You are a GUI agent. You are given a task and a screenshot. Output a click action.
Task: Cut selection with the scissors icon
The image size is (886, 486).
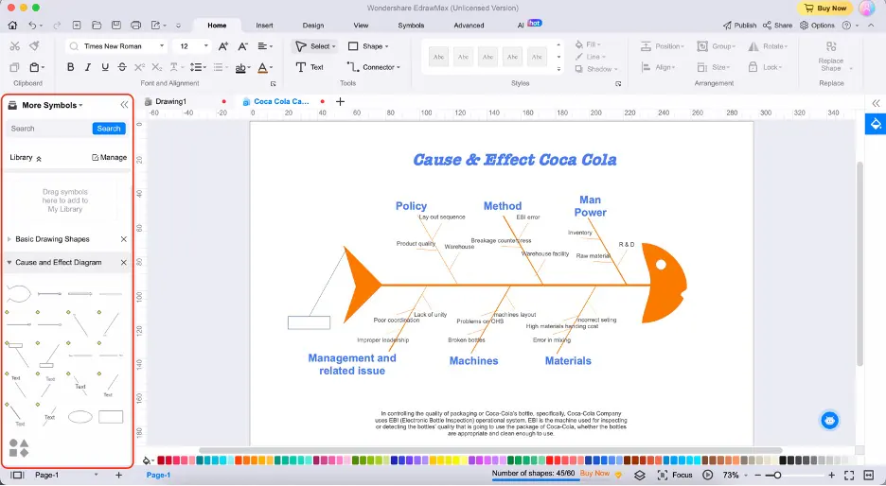pos(15,46)
